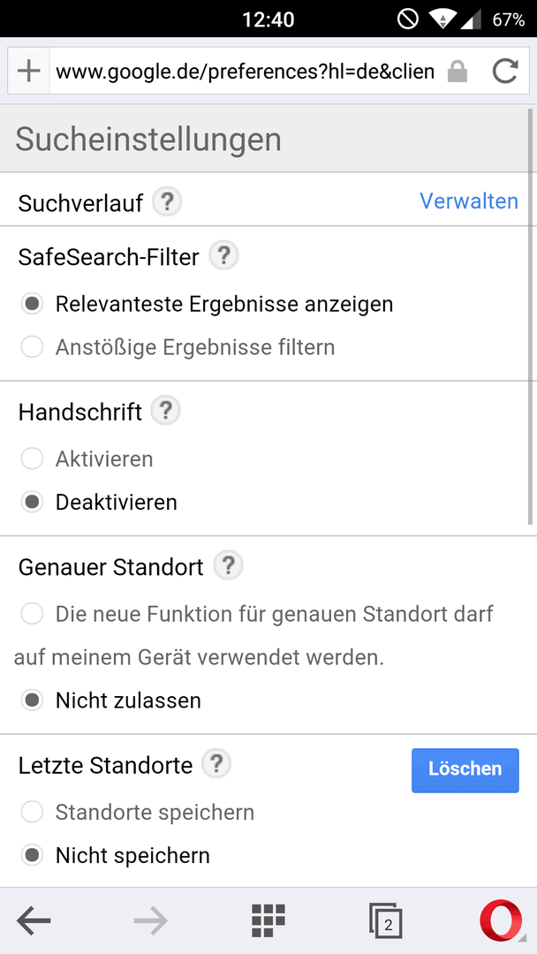Go back with the left arrow

tap(34, 921)
